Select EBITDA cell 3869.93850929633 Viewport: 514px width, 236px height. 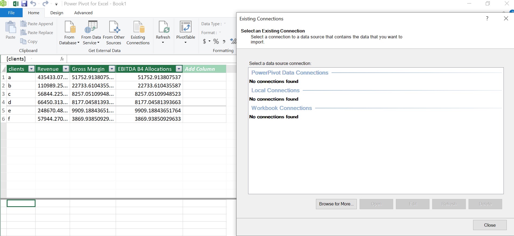pyautogui.click(x=149, y=119)
